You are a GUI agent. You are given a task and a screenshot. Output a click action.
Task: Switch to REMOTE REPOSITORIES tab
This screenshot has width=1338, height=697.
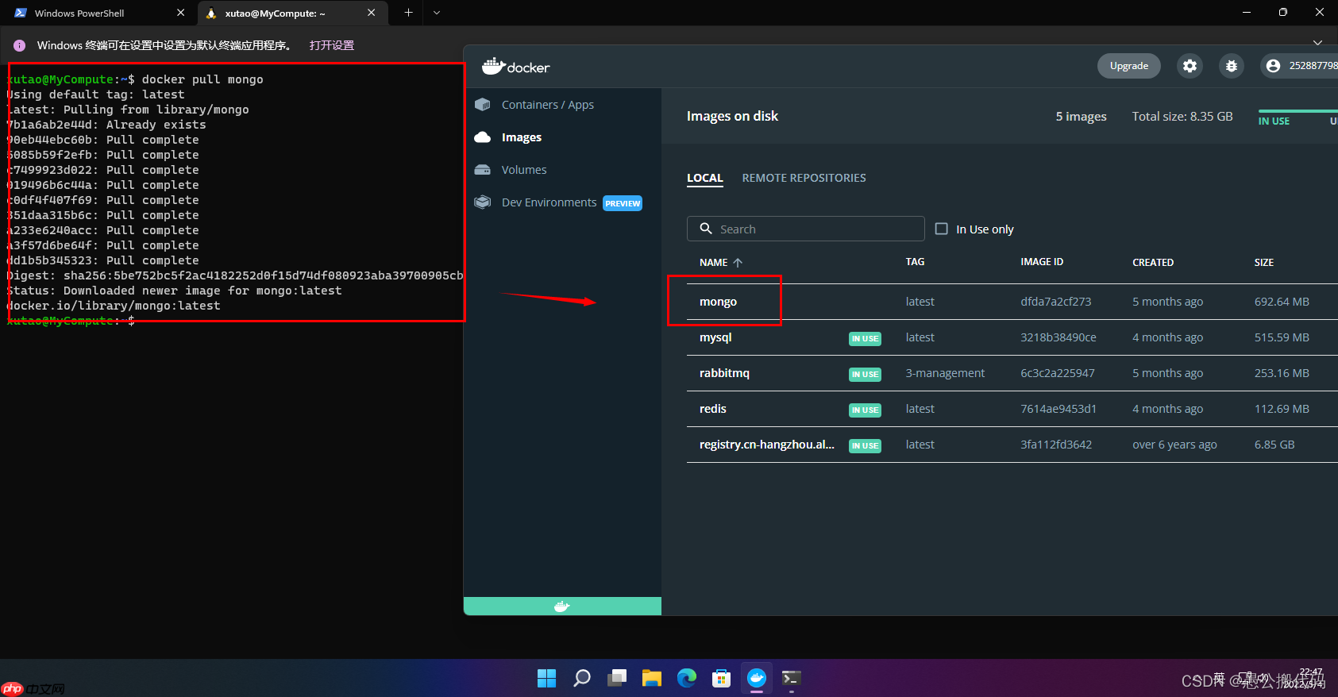[x=804, y=178]
